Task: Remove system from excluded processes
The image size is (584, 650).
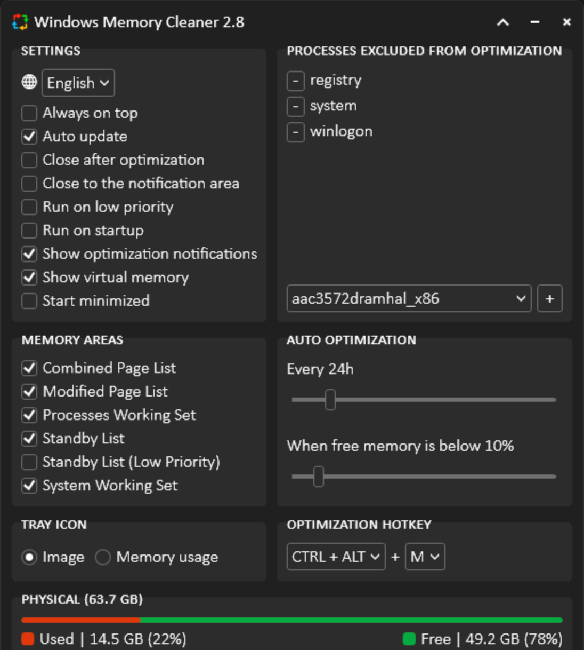Action: pyautogui.click(x=296, y=107)
